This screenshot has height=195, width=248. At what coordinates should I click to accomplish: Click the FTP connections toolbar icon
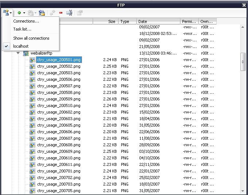tap(6, 13)
